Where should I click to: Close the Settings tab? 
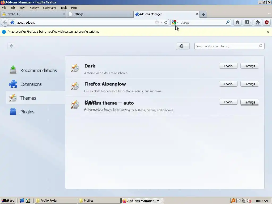130,14
